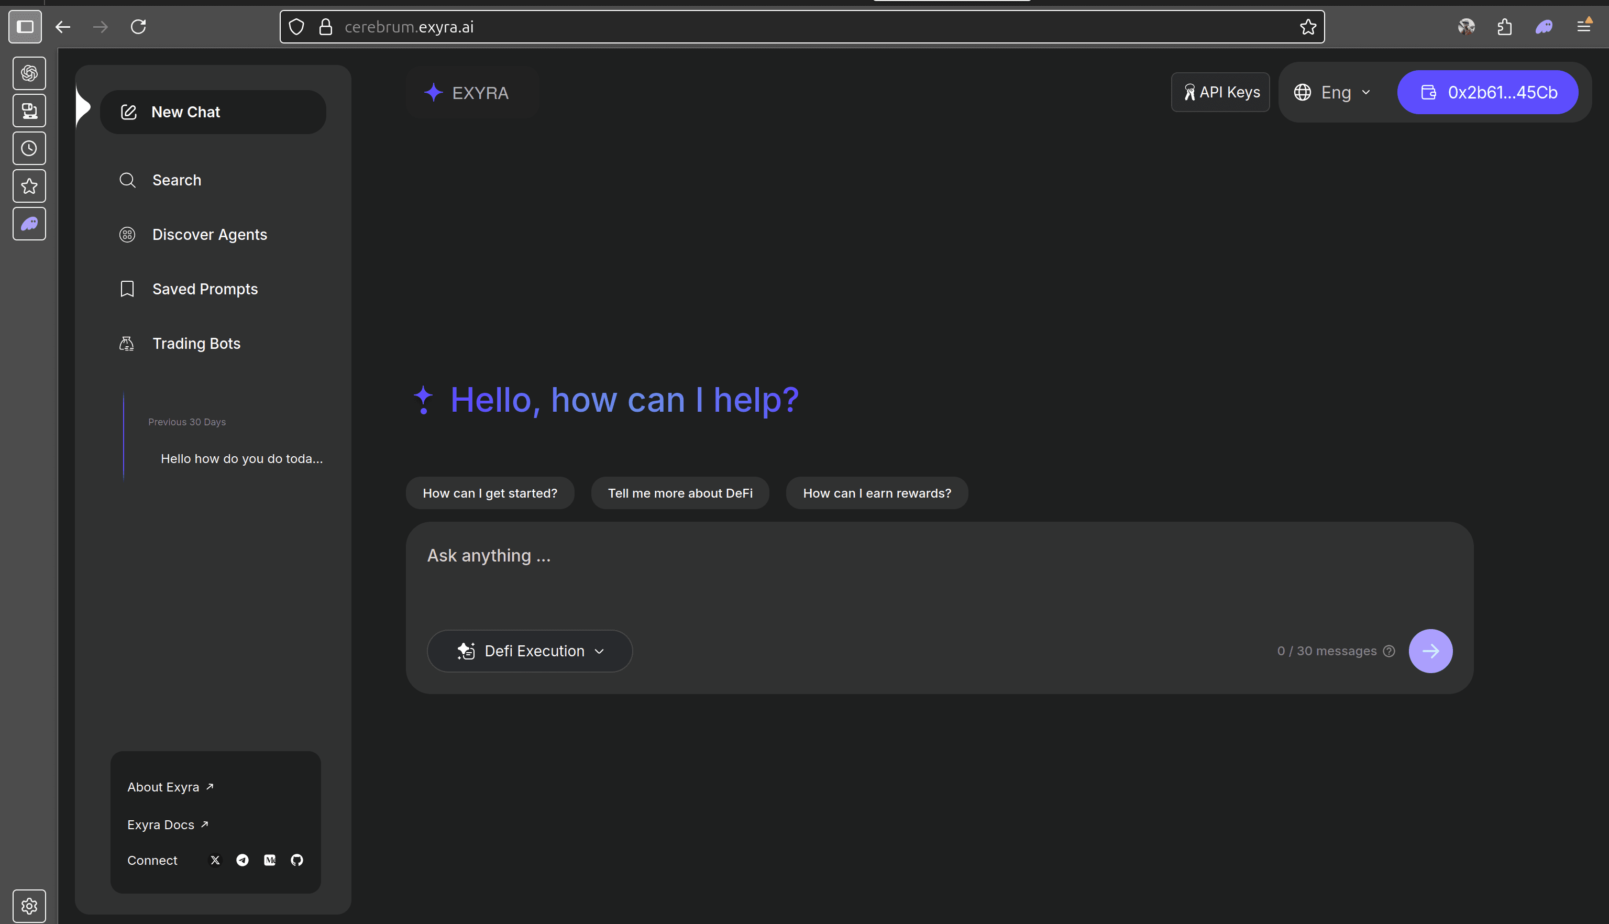Select "Tell me more about DeFi" suggestion
This screenshot has height=924, width=1609.
679,493
